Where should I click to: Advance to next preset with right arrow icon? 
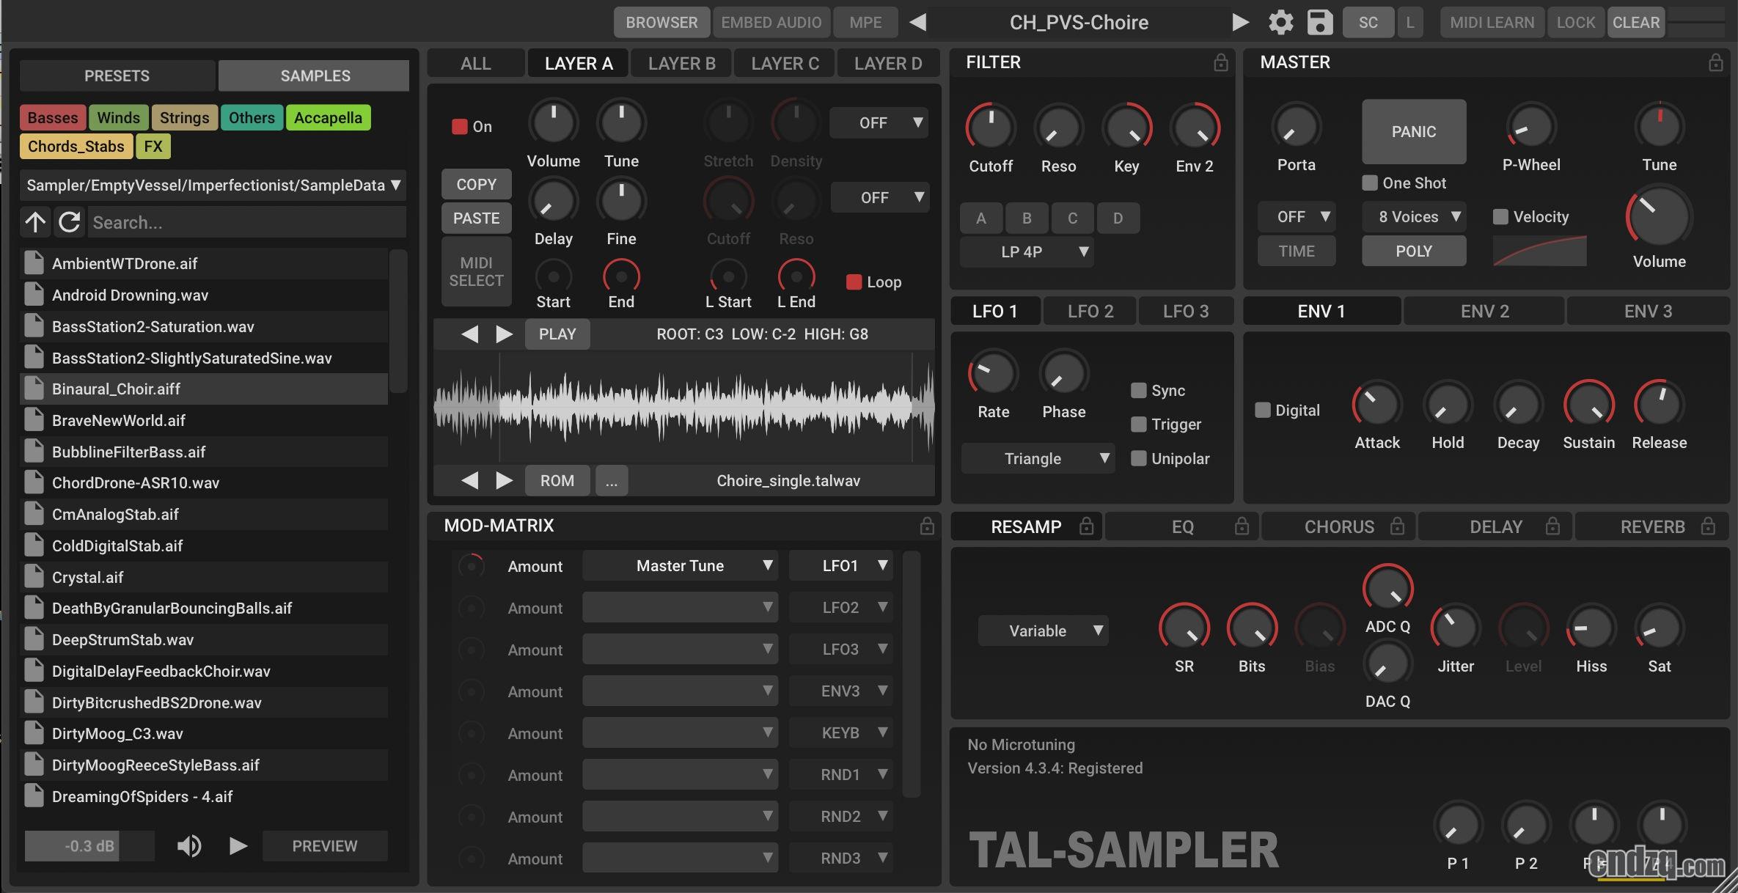click(x=1240, y=22)
